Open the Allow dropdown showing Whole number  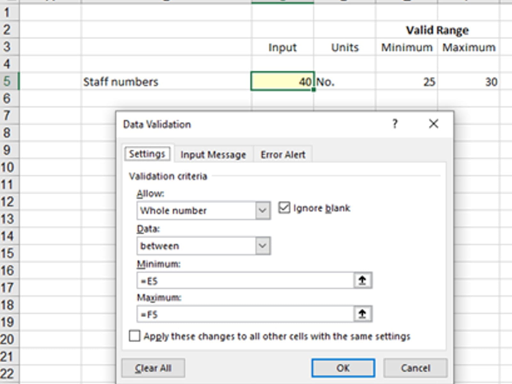coord(263,211)
